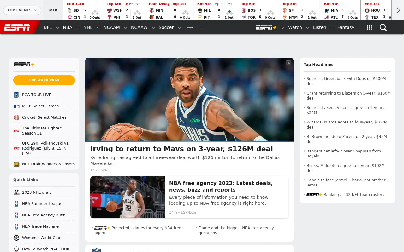Open Irving to return to Mavs headline
Image resolution: width=404 pixels, height=252 pixels.
point(181,149)
